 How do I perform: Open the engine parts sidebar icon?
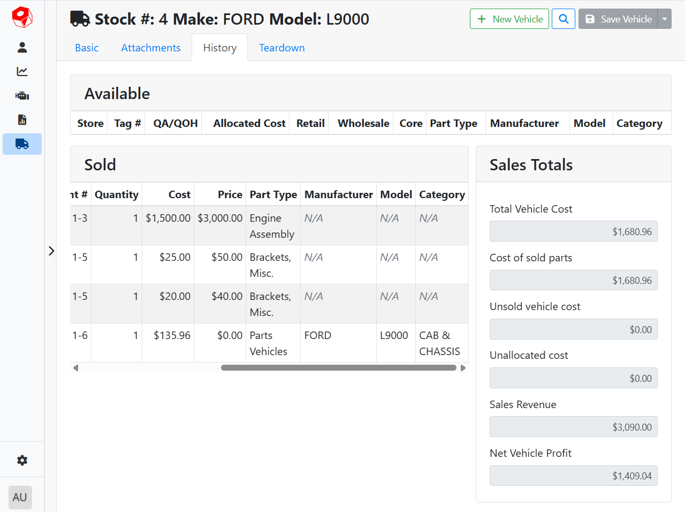point(22,96)
